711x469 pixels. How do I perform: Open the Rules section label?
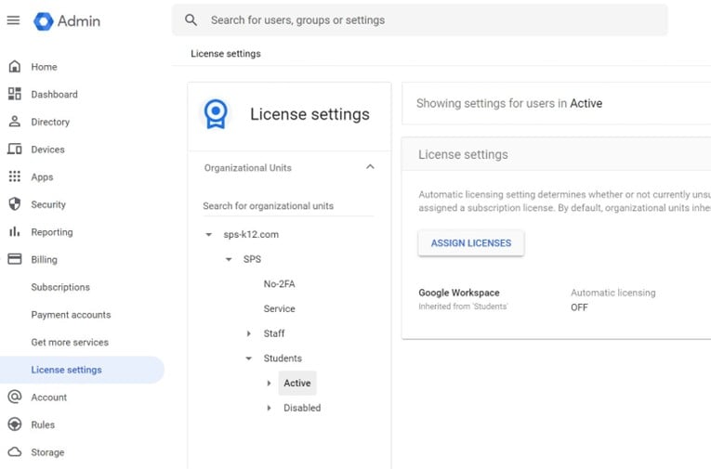(43, 424)
